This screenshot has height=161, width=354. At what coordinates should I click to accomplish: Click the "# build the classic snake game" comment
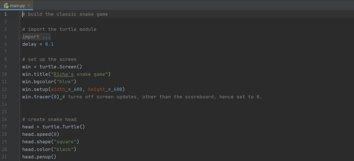tap(65, 14)
